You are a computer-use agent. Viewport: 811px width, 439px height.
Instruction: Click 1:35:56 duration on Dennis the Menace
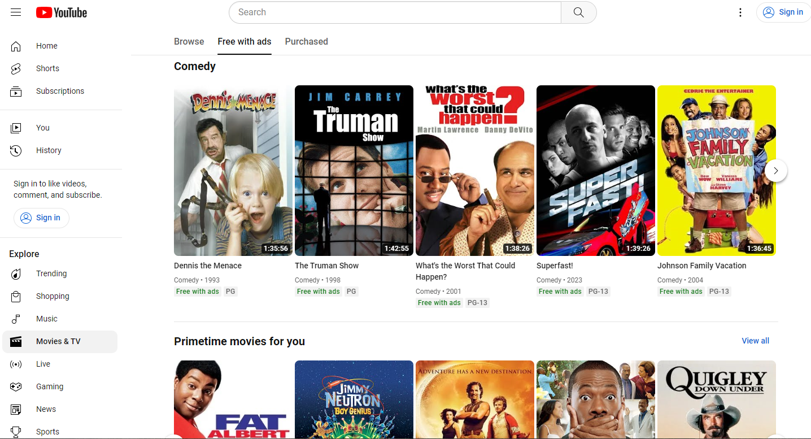pos(276,249)
